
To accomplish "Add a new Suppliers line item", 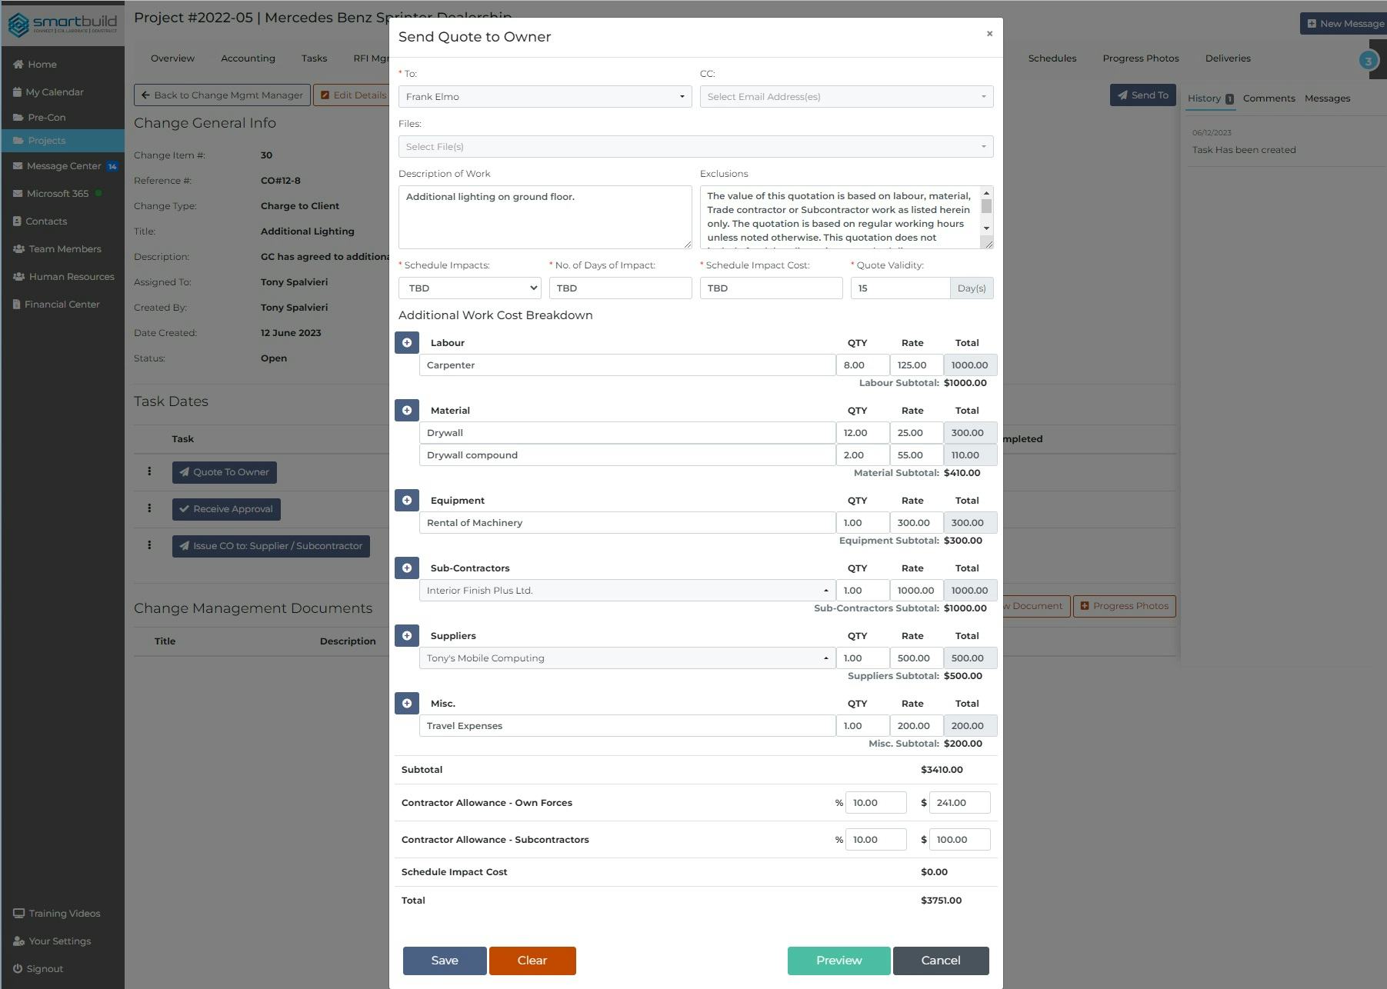I will coord(407,635).
